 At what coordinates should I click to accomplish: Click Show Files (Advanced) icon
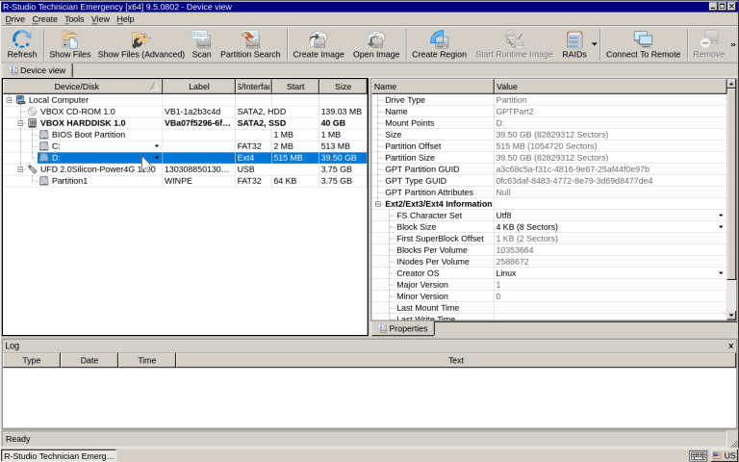click(140, 43)
